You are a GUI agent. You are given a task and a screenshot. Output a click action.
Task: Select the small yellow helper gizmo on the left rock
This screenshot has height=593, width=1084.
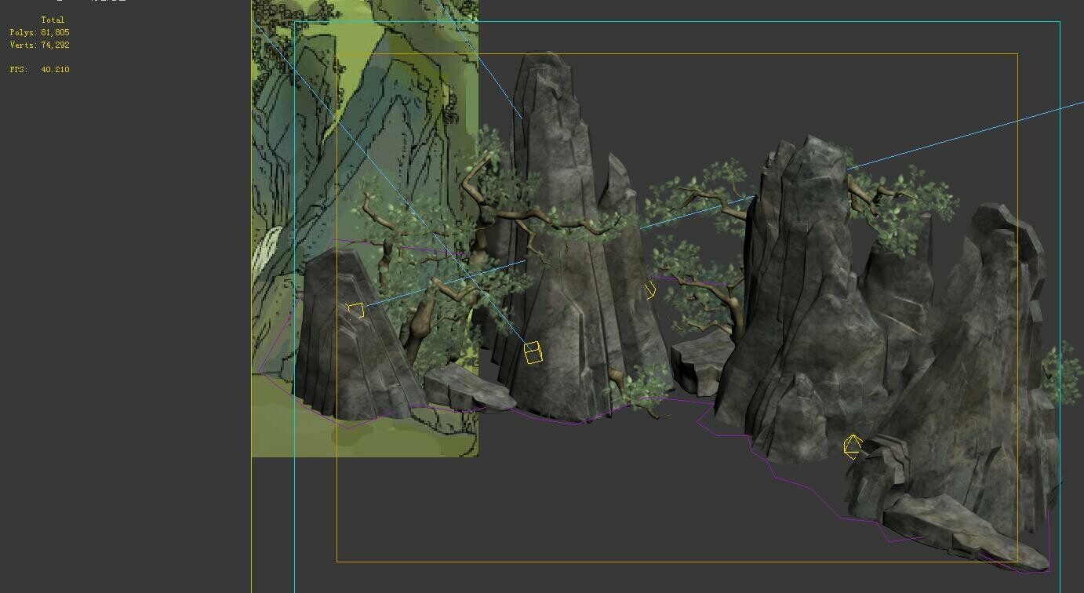point(355,311)
